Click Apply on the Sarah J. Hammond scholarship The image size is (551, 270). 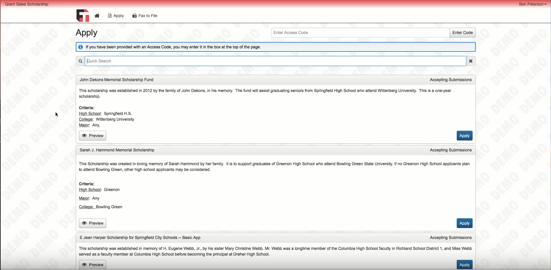tap(464, 223)
